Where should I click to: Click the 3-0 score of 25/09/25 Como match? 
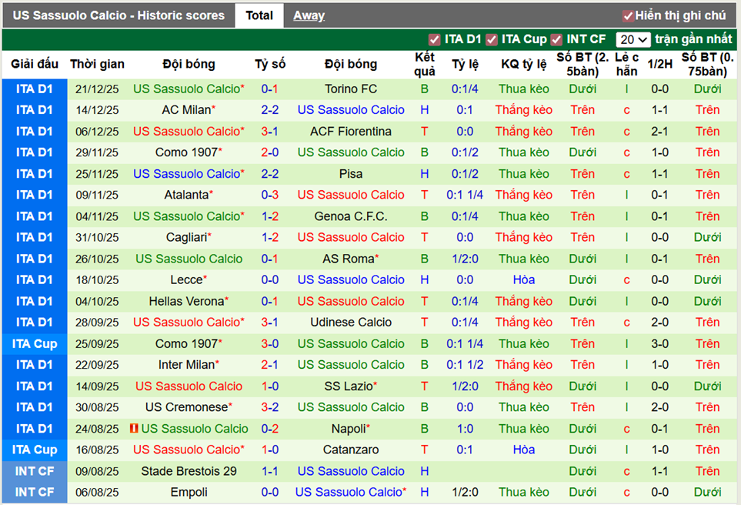(x=270, y=344)
